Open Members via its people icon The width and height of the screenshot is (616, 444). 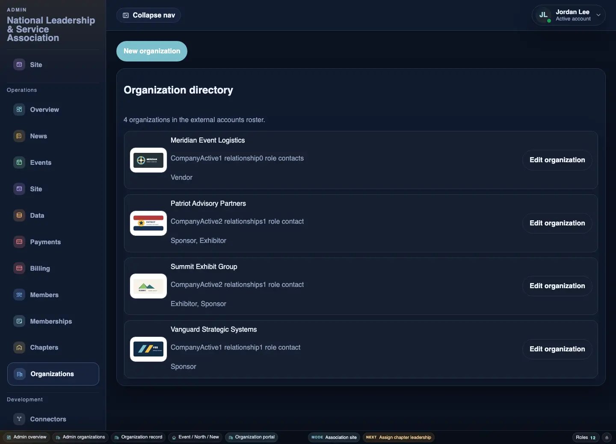coord(19,295)
